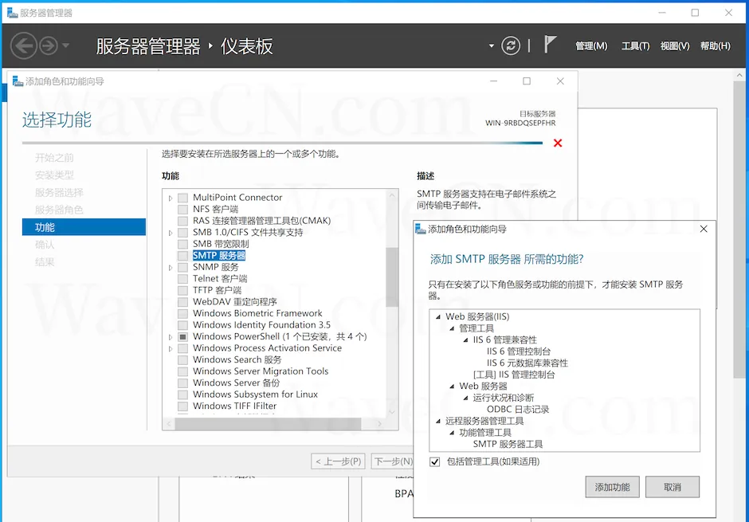Select the [工具] IIS 管理控制台 row
Screen dimensions: 749x522
tap(514, 375)
